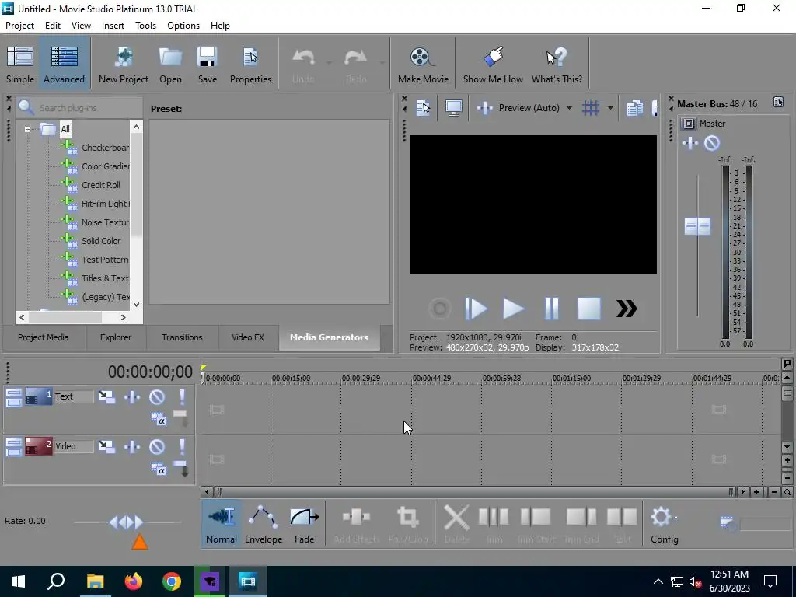The height and width of the screenshot is (597, 796).
Task: Mute the Video track
Action: pos(157,447)
